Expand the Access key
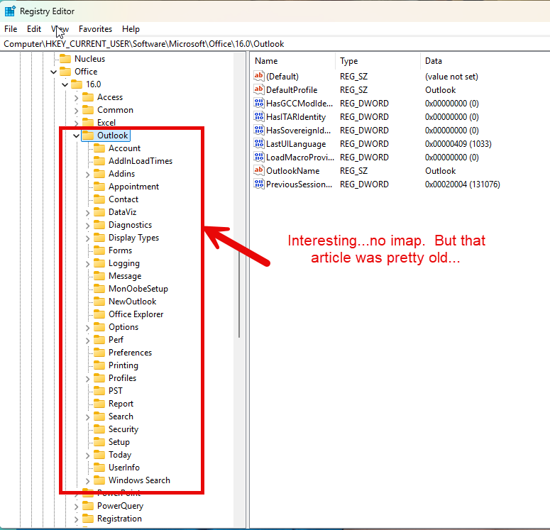550x530 pixels. 77,97
